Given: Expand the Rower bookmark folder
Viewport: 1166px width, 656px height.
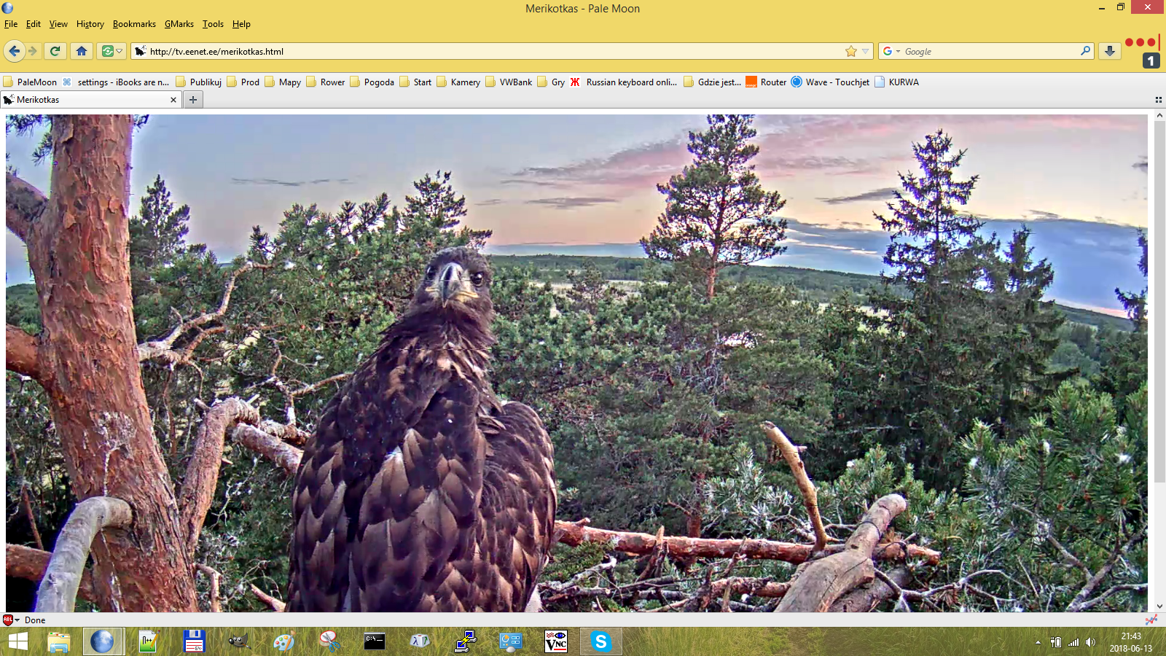Looking at the screenshot, I should [x=326, y=82].
